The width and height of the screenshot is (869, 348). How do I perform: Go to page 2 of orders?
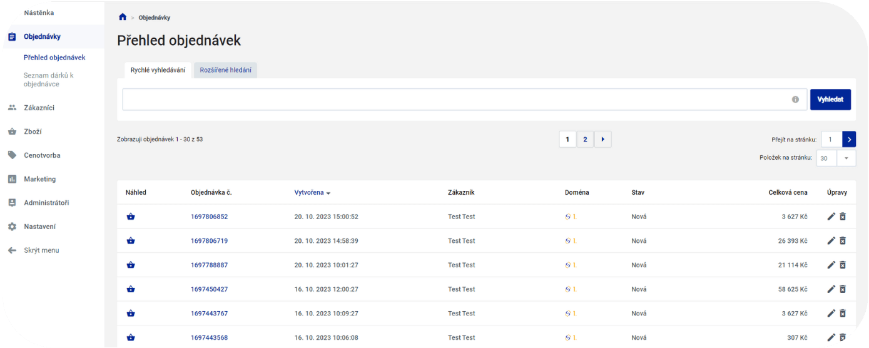(x=585, y=140)
